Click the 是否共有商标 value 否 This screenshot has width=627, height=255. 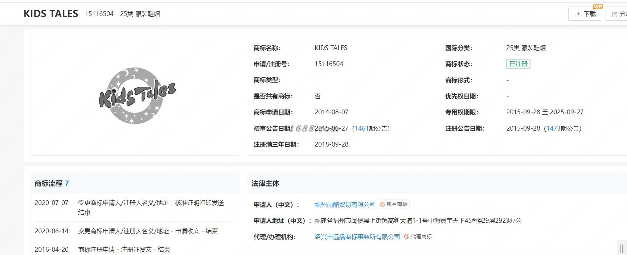(x=317, y=96)
